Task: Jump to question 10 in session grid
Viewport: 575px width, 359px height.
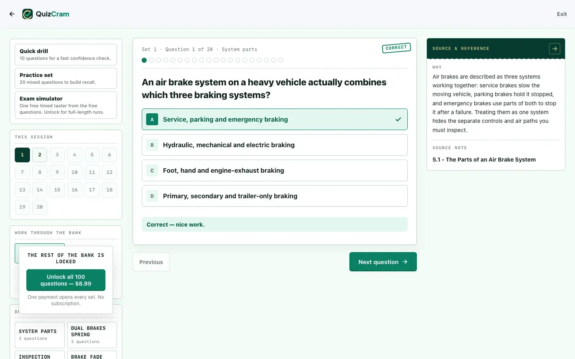Action: click(75, 172)
